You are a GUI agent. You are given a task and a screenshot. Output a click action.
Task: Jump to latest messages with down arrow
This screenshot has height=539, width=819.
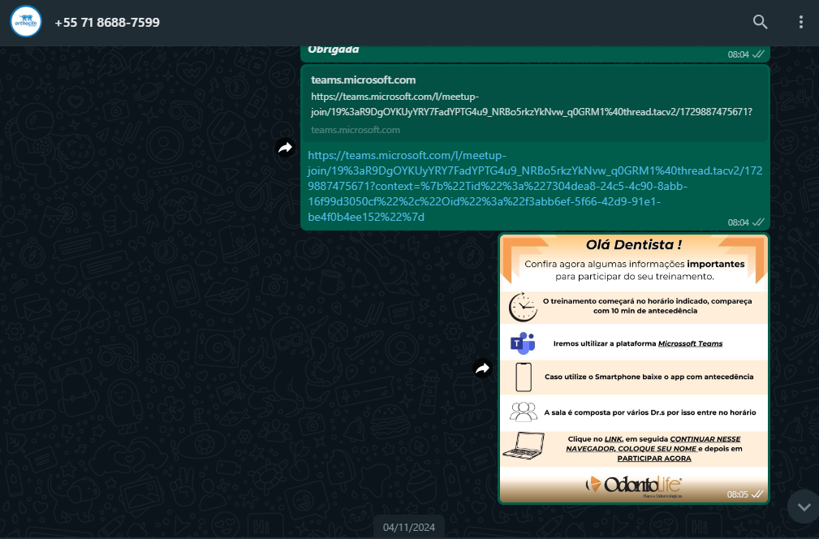pyautogui.click(x=804, y=507)
